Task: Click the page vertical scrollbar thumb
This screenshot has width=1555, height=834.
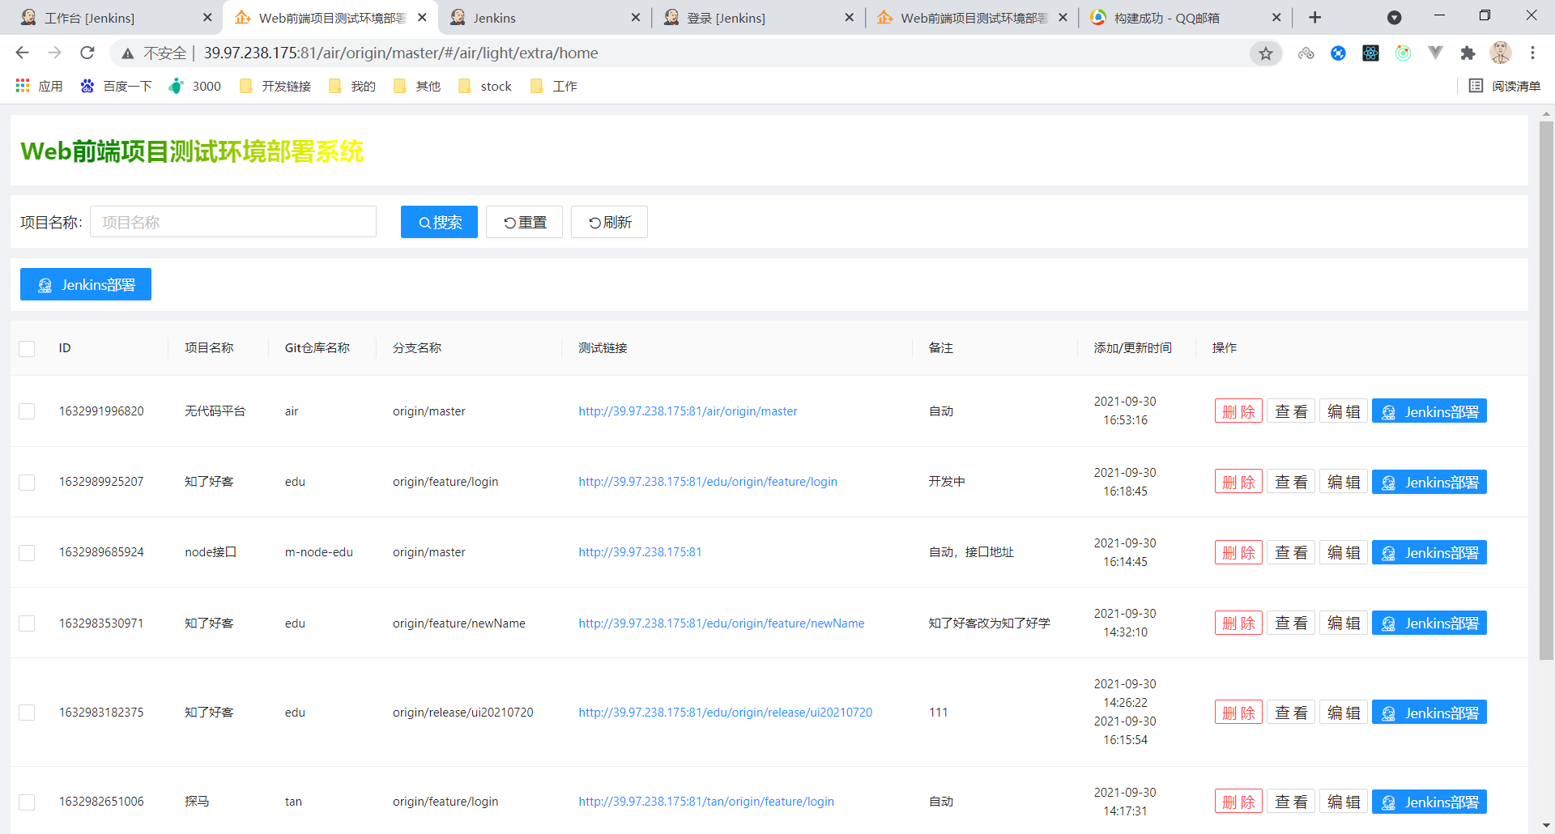Action: point(1546,390)
